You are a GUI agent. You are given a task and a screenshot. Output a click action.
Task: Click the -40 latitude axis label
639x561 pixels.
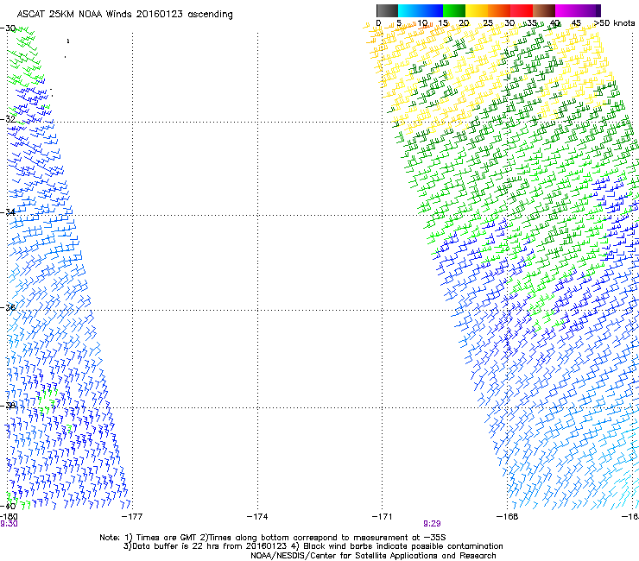[x=8, y=506]
